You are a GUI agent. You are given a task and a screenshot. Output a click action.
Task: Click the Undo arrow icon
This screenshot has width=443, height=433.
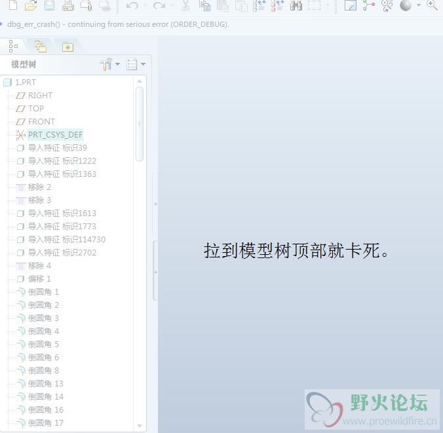click(x=132, y=5)
